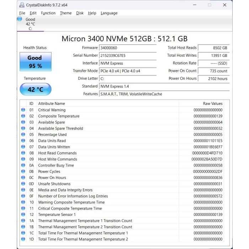Click the status icon for Critical Warning
Screen dimensions: 249x249
click(23, 110)
